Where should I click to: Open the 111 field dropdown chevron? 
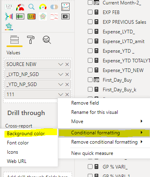coord(61,95)
